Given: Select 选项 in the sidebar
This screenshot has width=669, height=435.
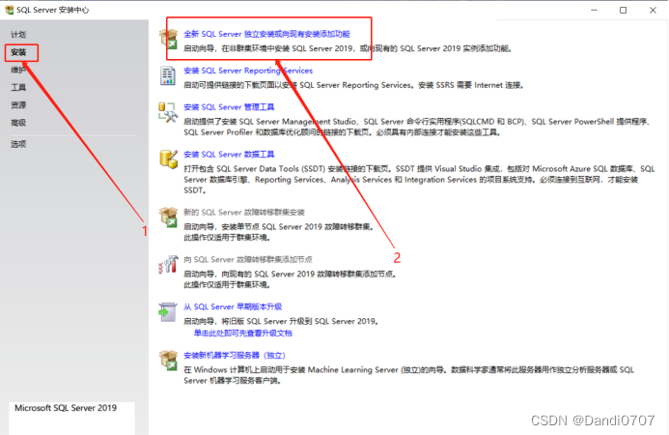Looking at the screenshot, I should (x=18, y=144).
